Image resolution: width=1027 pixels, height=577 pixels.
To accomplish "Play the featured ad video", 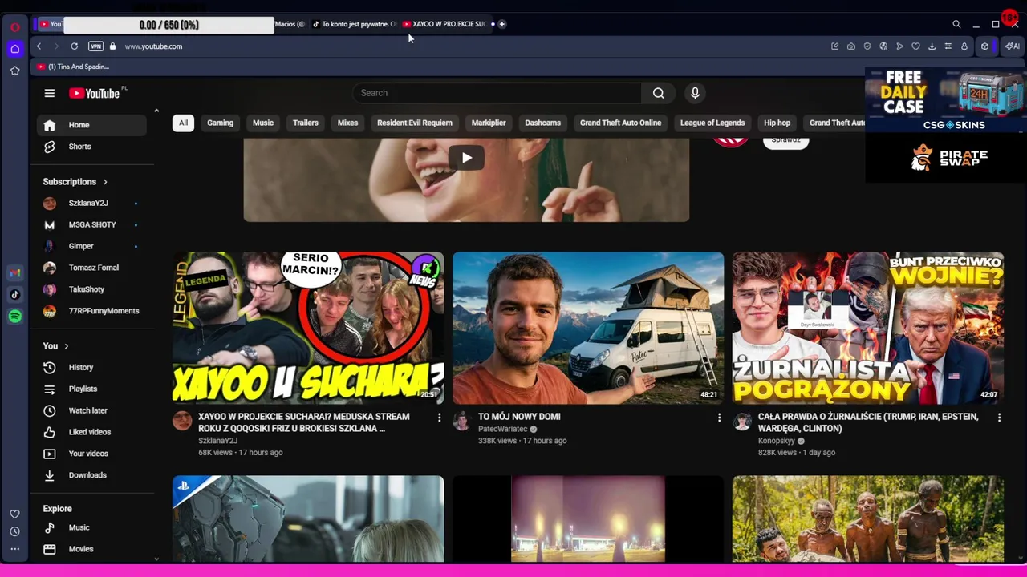I will (x=466, y=158).
